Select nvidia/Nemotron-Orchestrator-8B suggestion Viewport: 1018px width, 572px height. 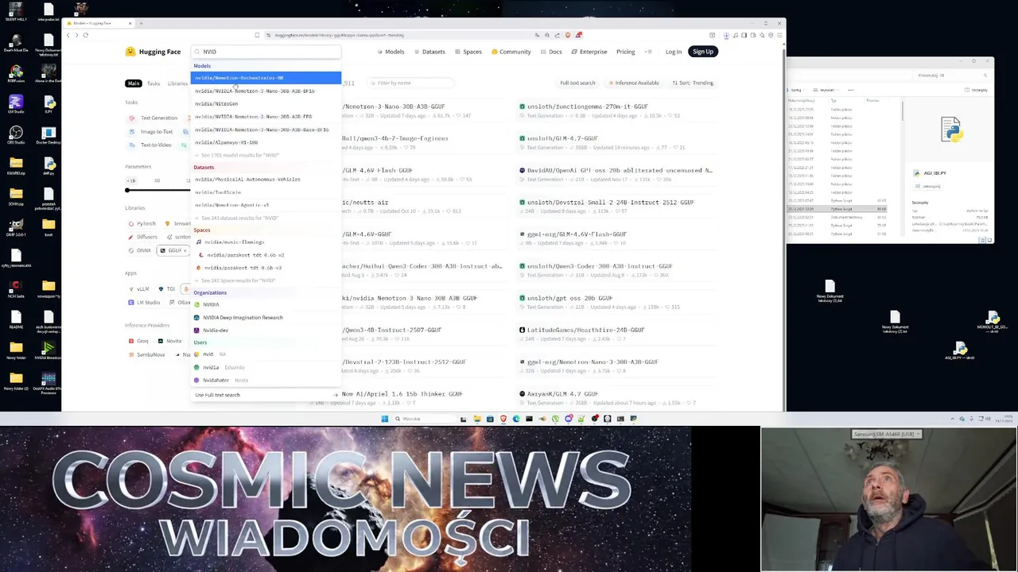[x=266, y=78]
